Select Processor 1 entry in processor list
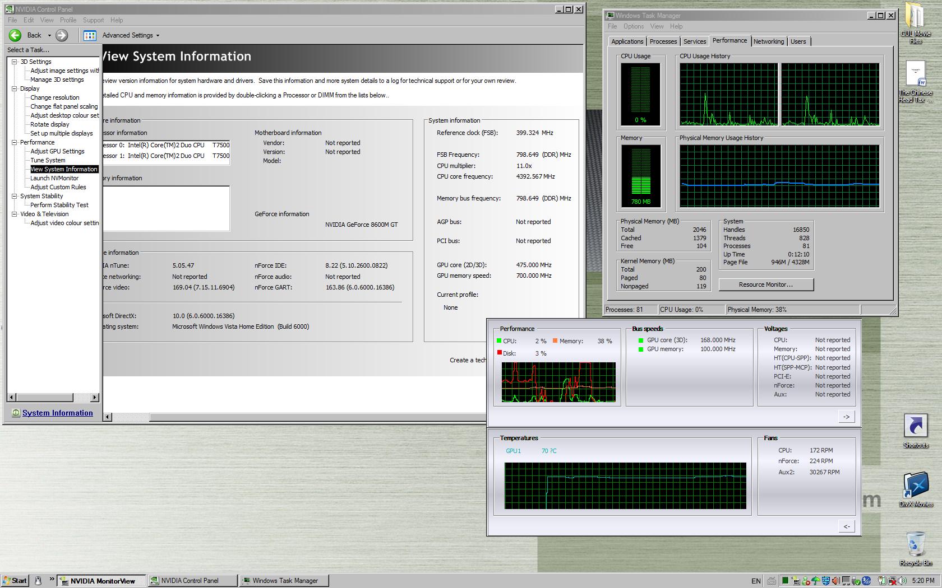The height and width of the screenshot is (588, 942). [167, 156]
